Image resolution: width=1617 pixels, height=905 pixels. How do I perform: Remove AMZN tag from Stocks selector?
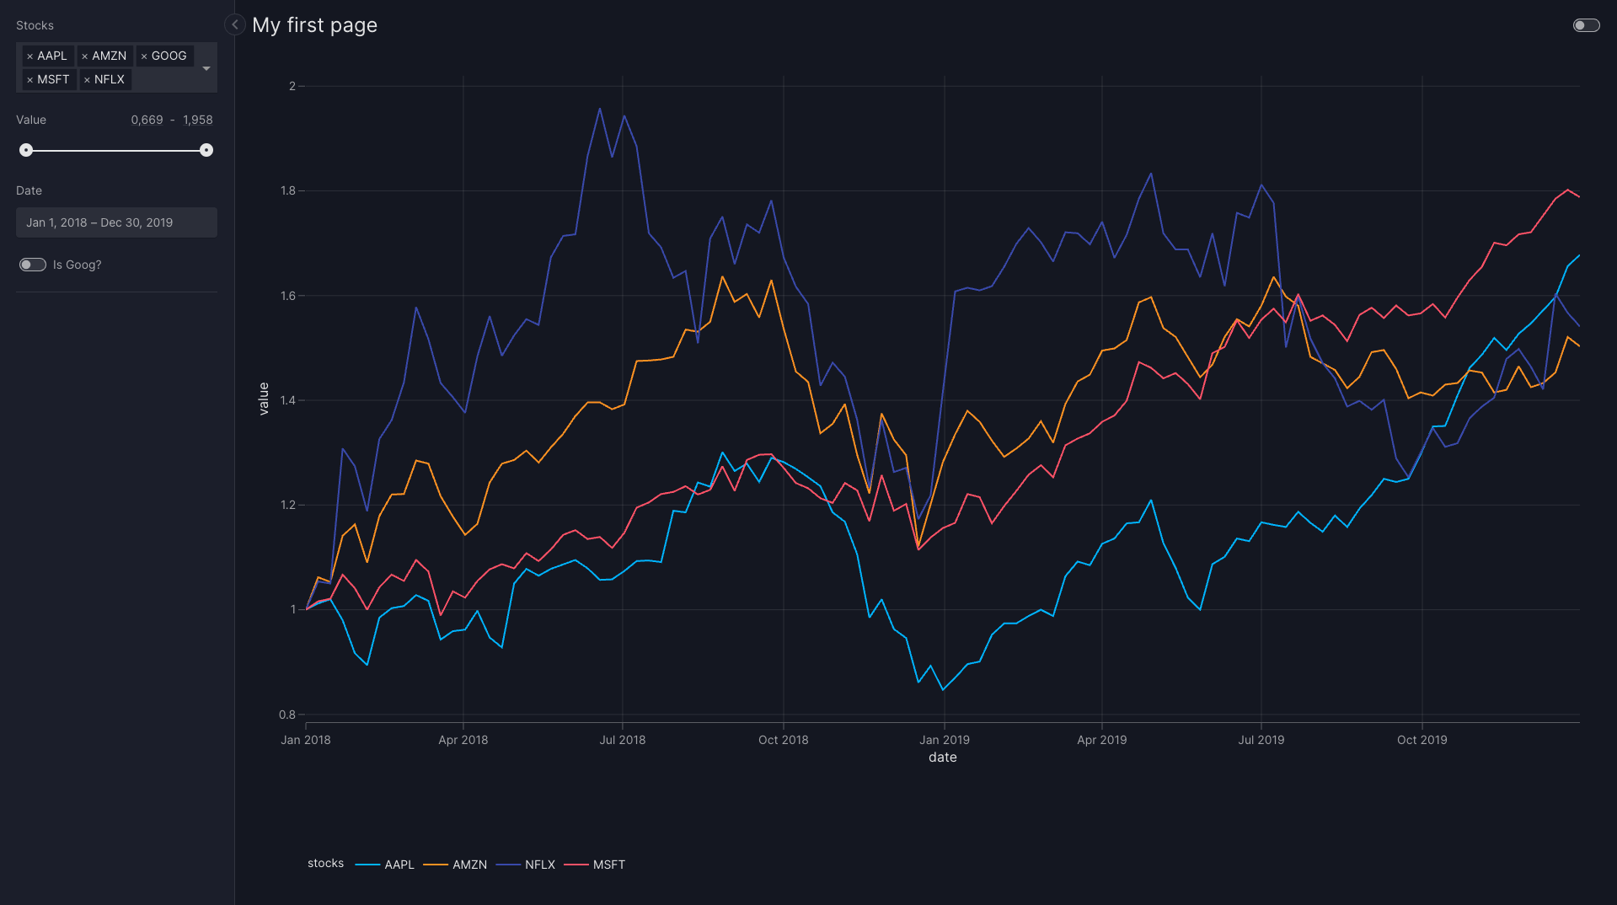[84, 56]
